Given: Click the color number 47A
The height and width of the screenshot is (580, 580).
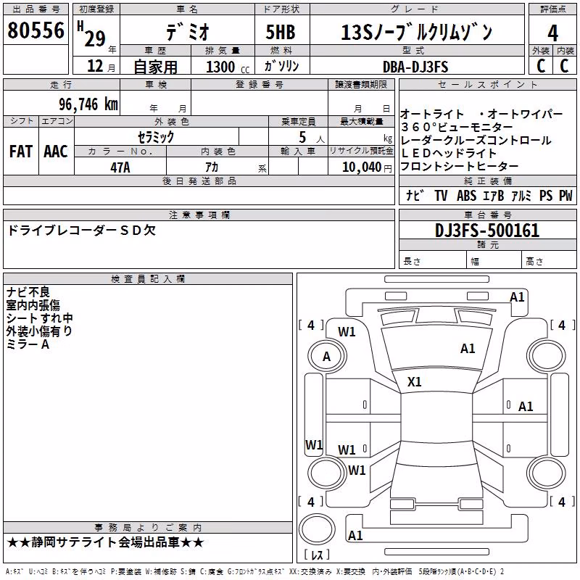Looking at the screenshot, I should pos(120,167).
